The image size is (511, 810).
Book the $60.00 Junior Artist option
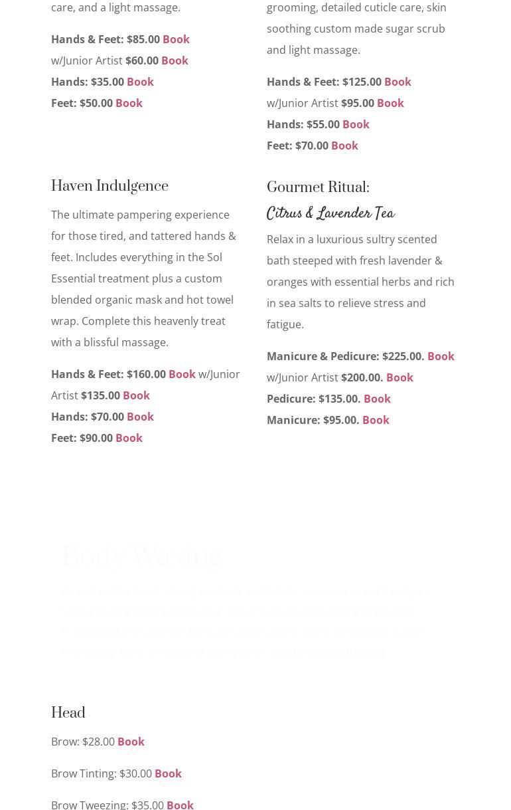tap(175, 60)
